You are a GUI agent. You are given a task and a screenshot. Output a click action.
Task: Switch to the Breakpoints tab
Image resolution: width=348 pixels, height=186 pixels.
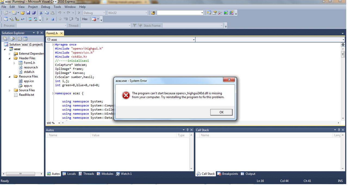[228, 174]
